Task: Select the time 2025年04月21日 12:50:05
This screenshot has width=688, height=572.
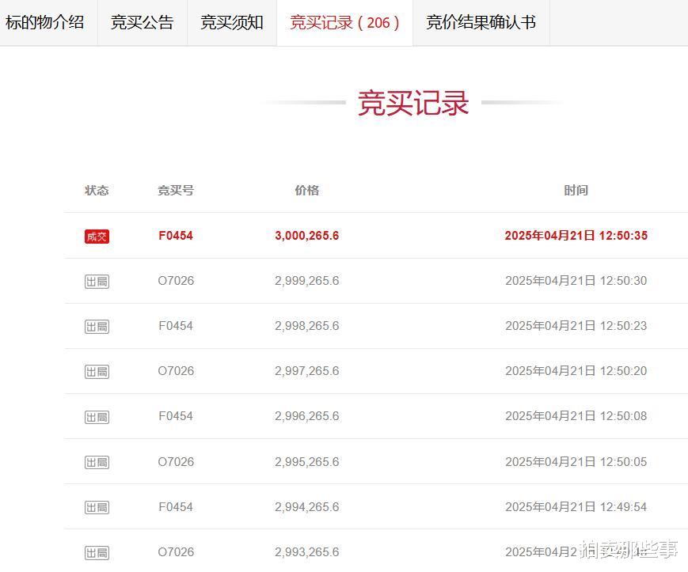Action: point(576,461)
